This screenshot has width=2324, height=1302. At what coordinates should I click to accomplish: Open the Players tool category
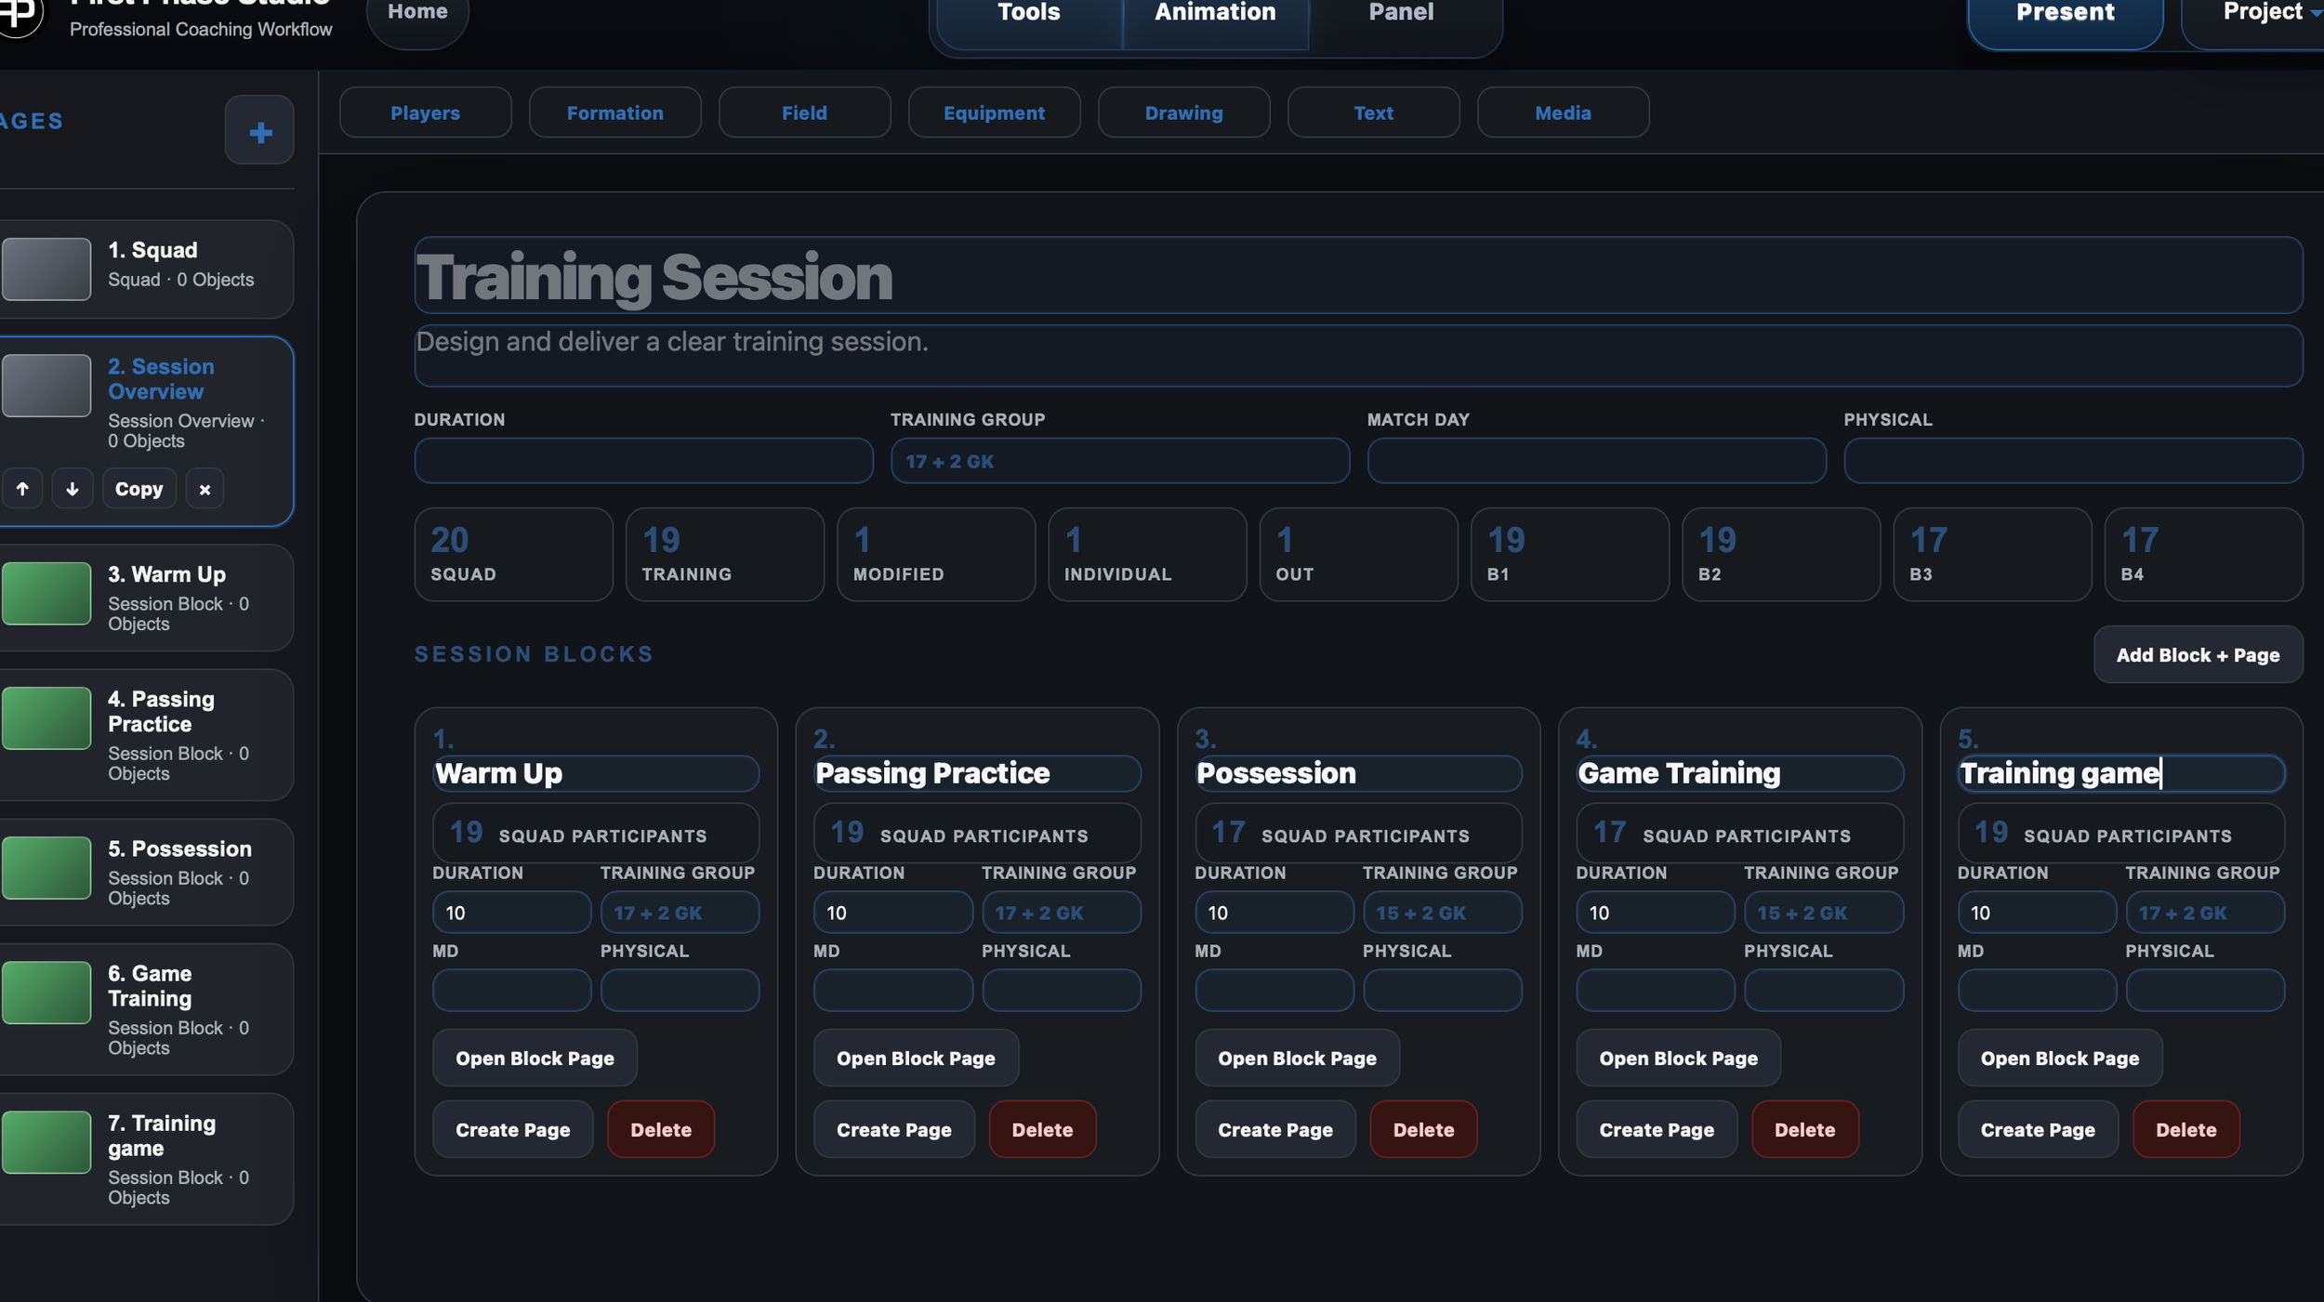click(425, 112)
